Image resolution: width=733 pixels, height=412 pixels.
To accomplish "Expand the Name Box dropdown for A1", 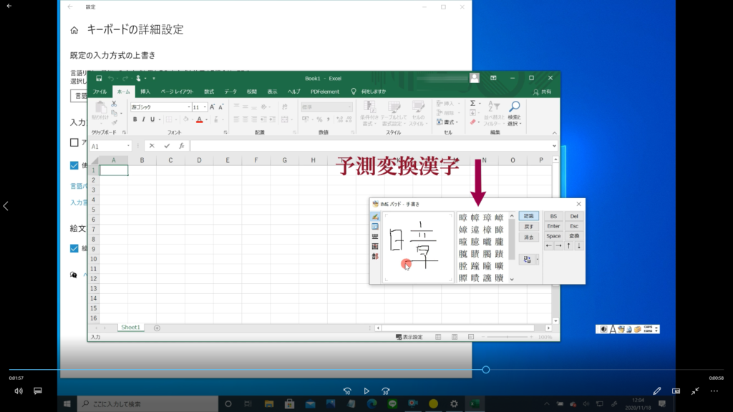I will [129, 146].
